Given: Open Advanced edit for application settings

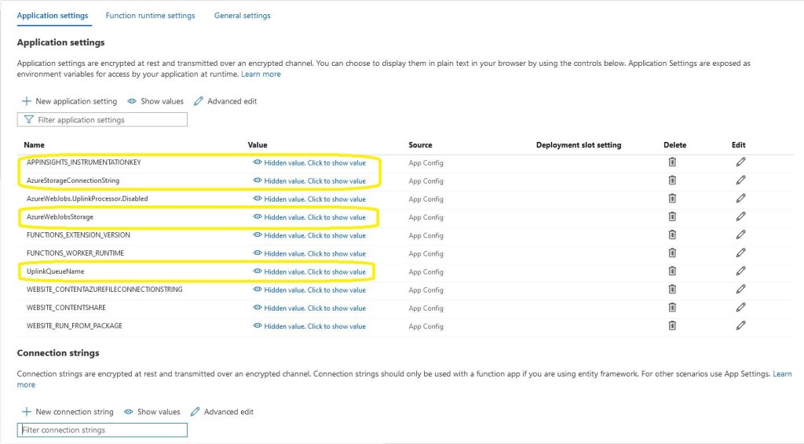Looking at the screenshot, I should (x=225, y=101).
